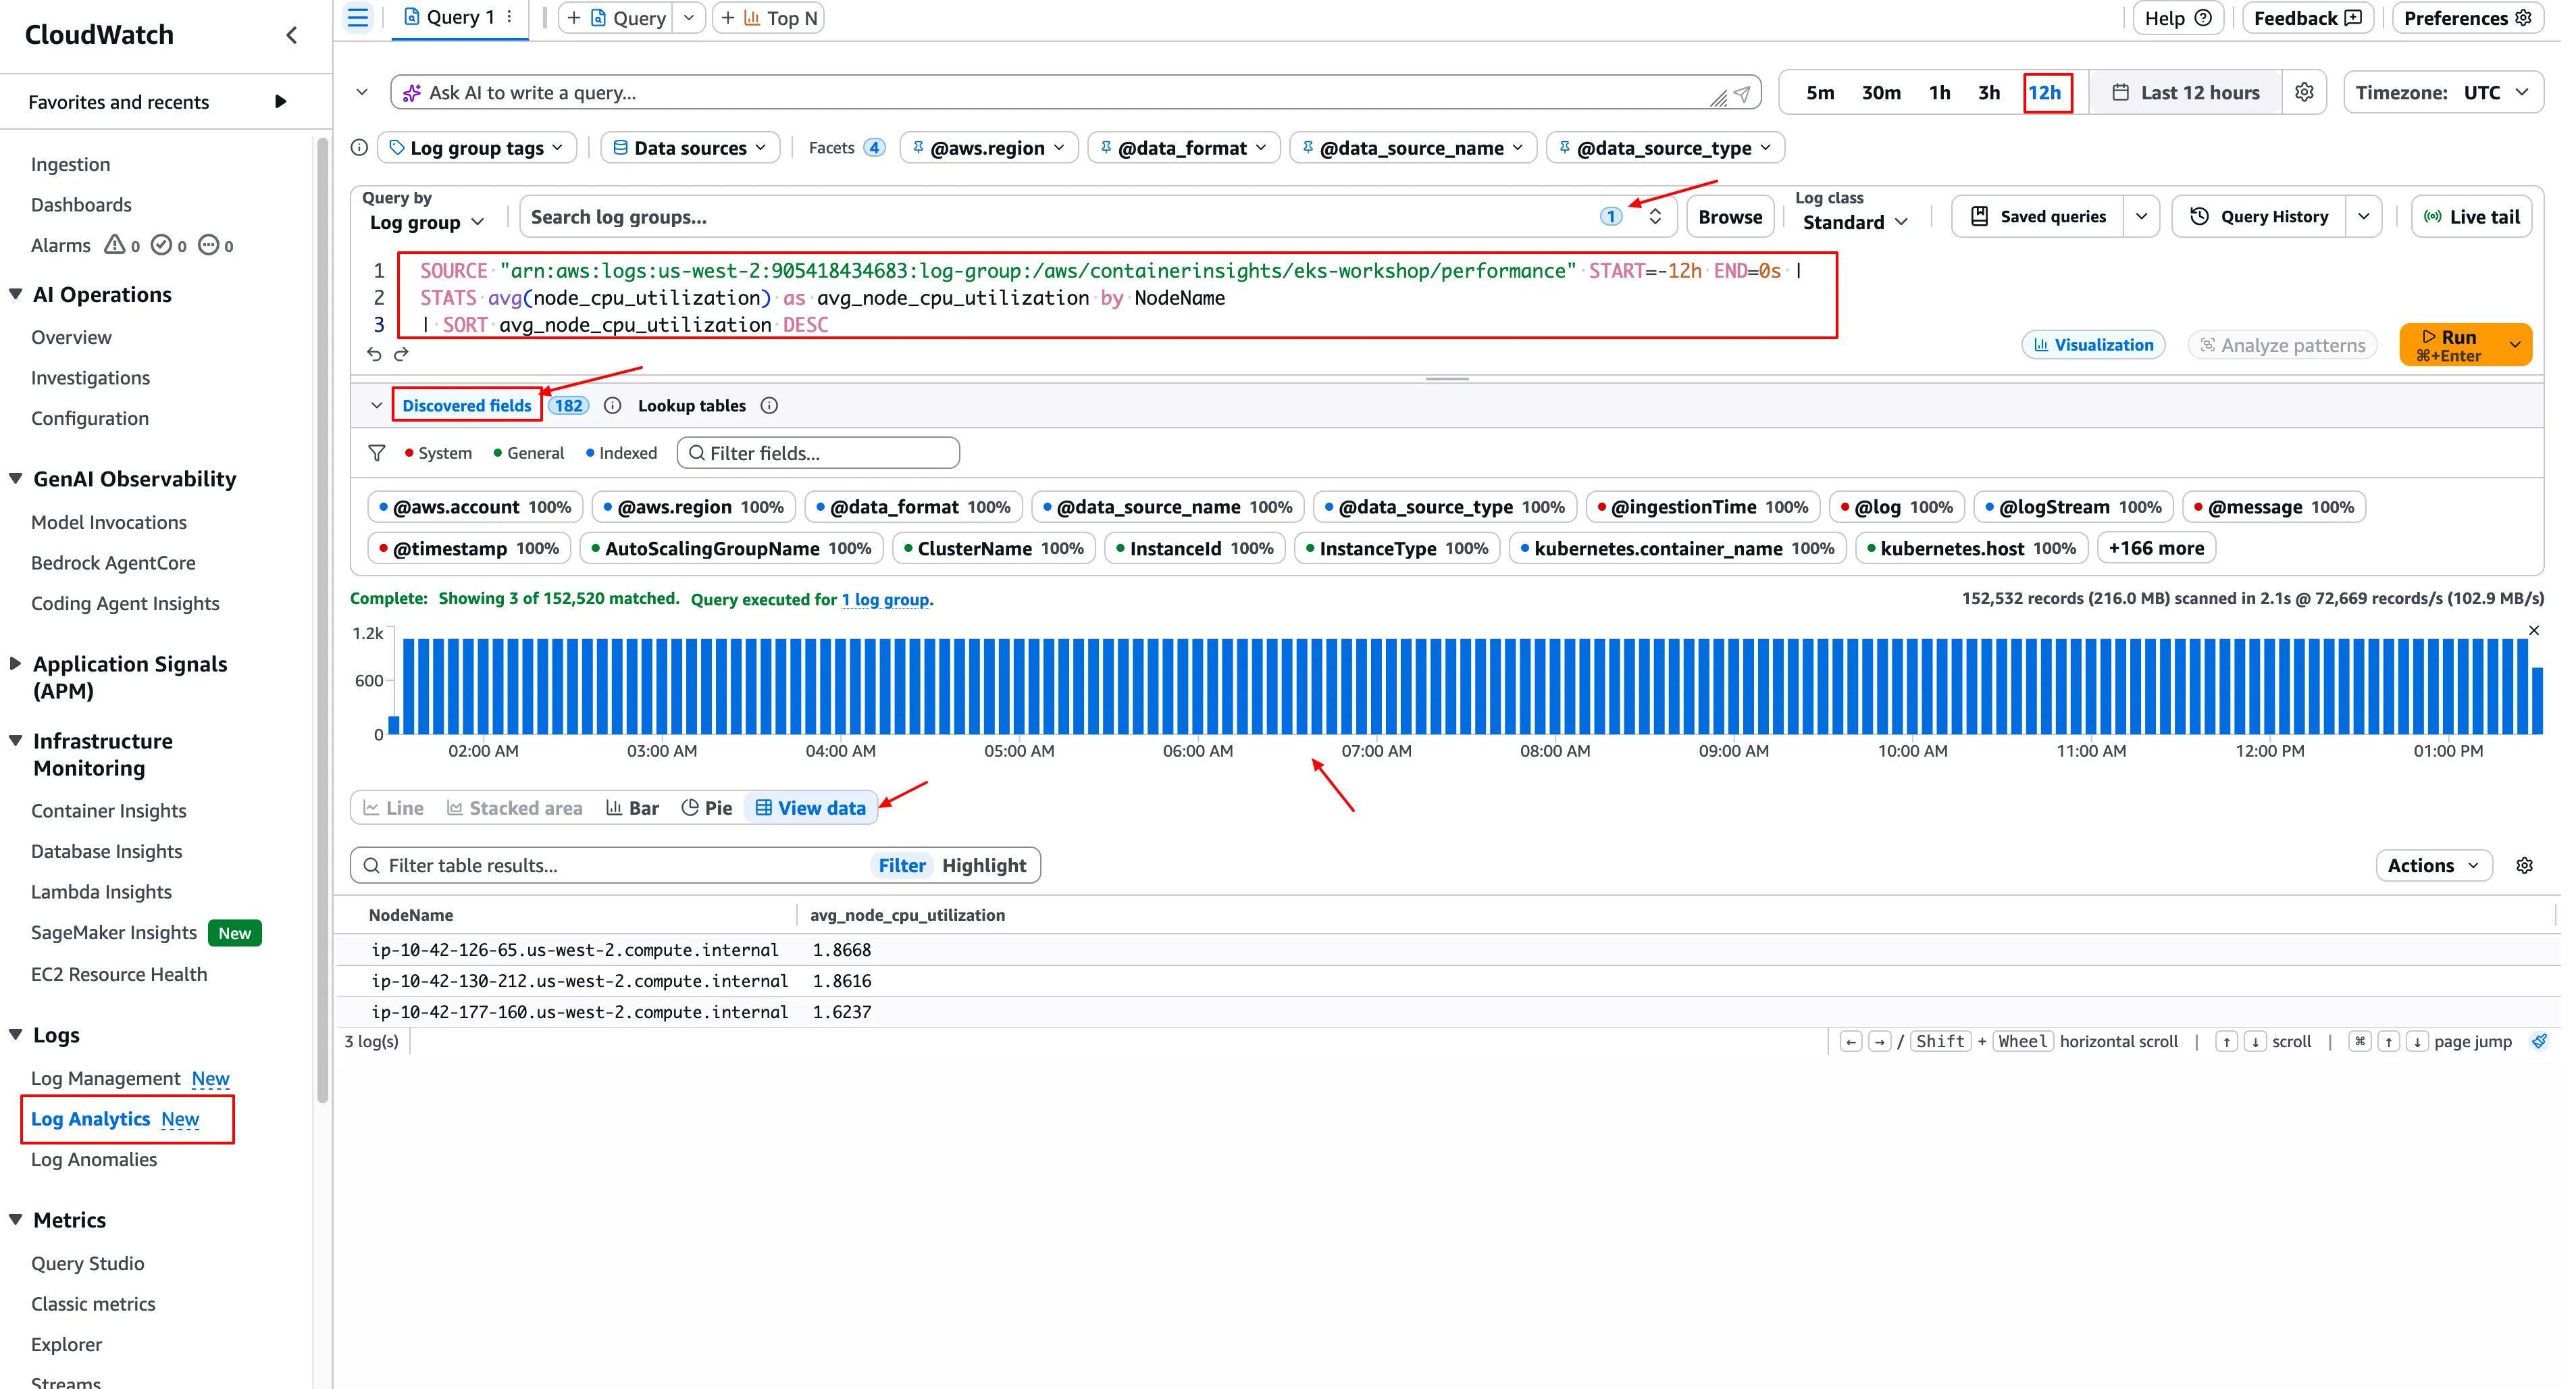Run the query

[x=2450, y=345]
